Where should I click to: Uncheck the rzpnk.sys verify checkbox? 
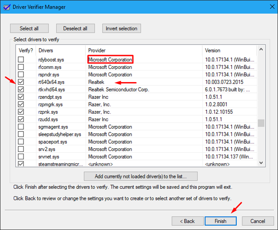pyautogui.click(x=21, y=112)
